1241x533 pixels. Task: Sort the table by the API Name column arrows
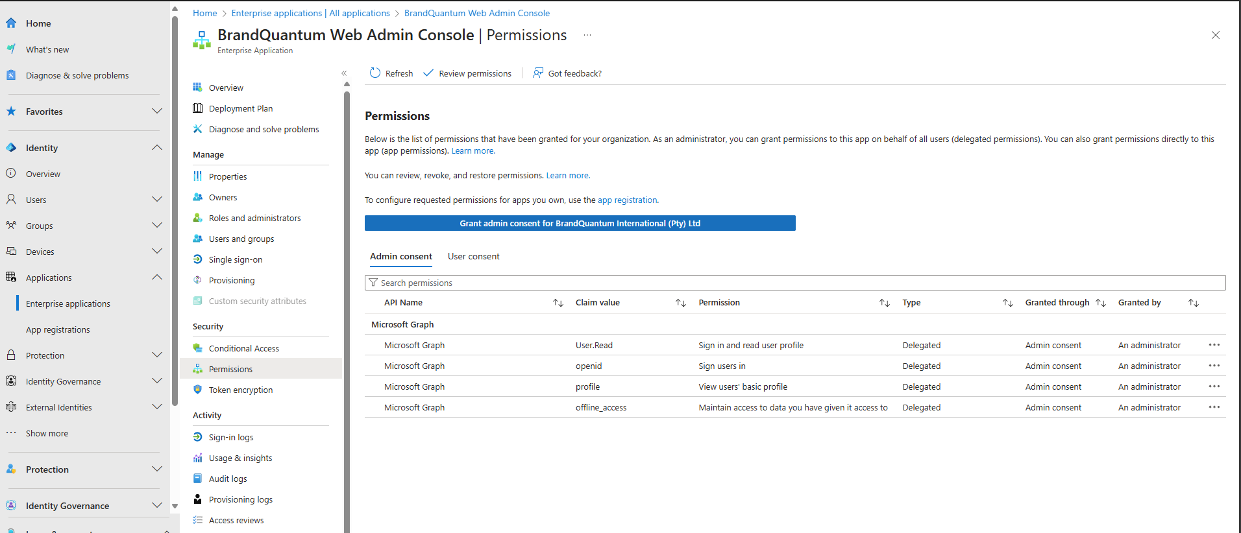click(x=558, y=303)
